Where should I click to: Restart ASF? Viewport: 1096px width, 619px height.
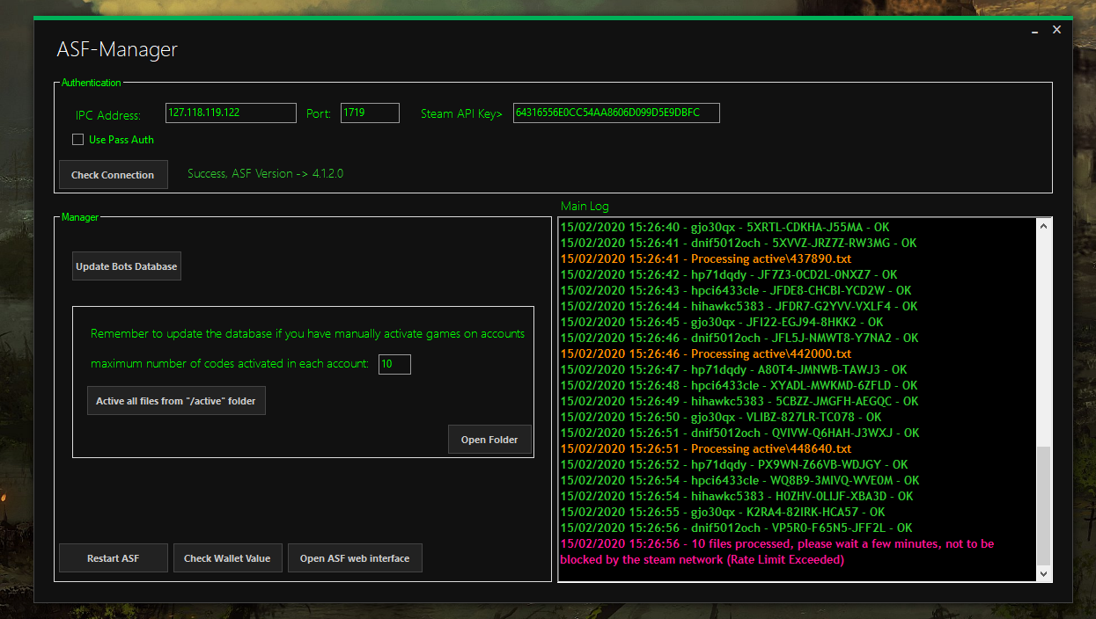click(x=114, y=558)
